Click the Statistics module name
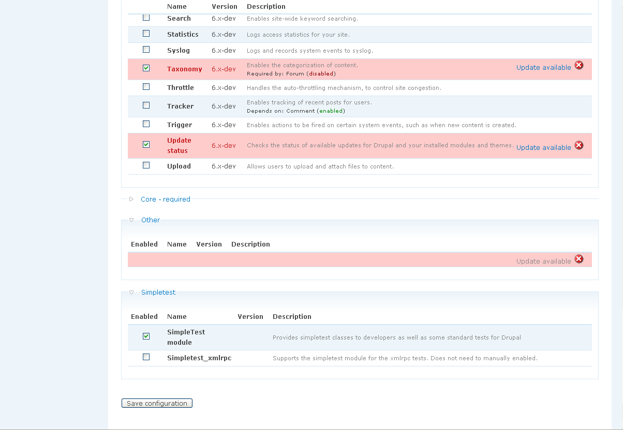This screenshot has width=623, height=430. click(x=183, y=35)
